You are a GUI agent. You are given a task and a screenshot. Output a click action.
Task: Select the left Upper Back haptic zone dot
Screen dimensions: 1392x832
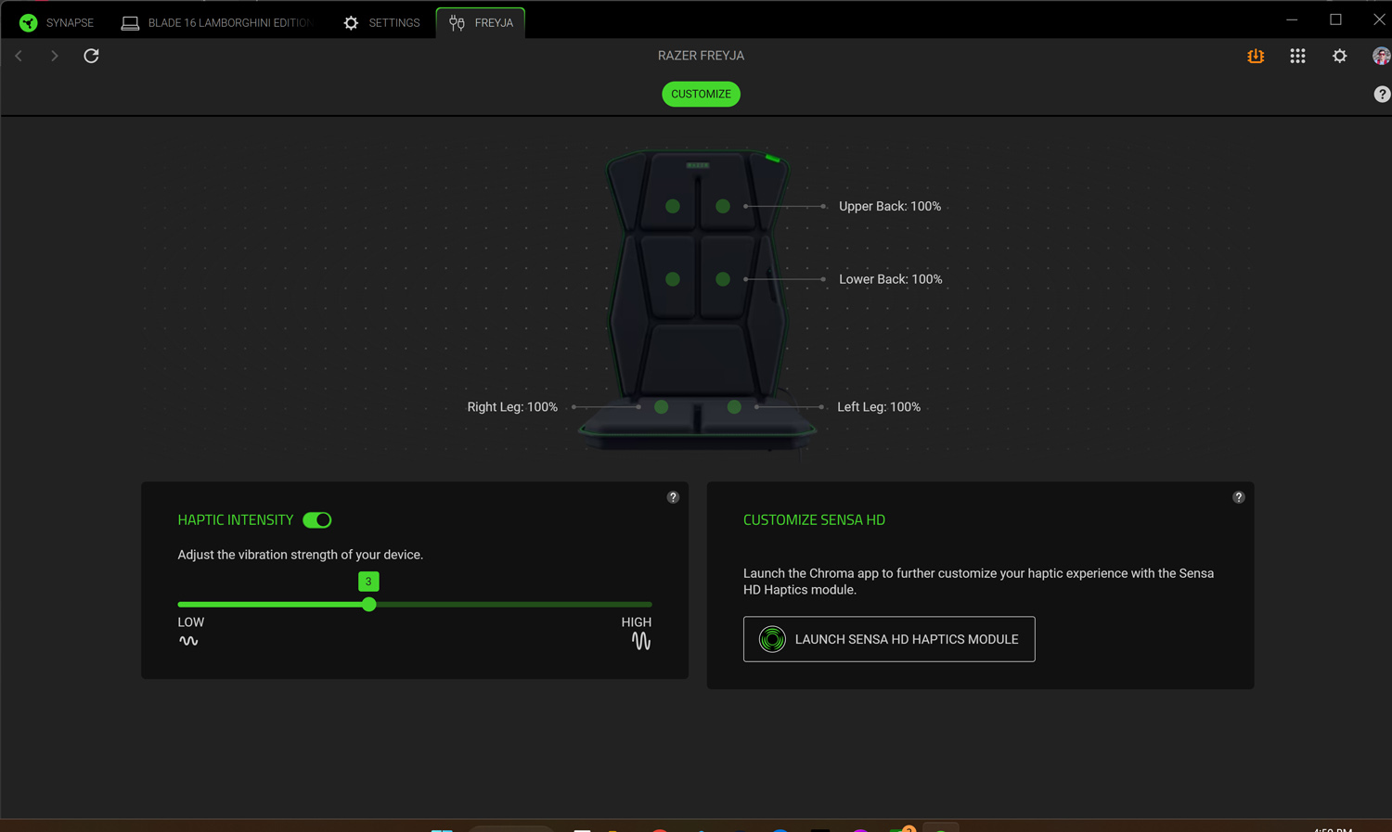click(x=673, y=206)
